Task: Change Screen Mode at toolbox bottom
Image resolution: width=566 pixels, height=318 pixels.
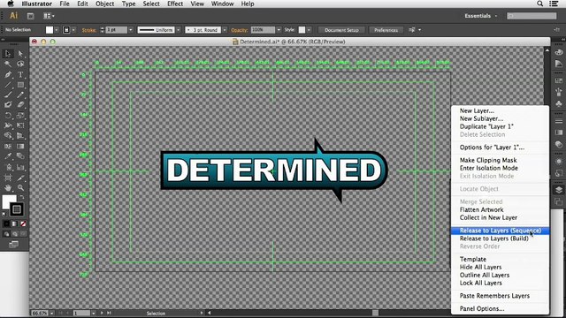Action: click(14, 245)
